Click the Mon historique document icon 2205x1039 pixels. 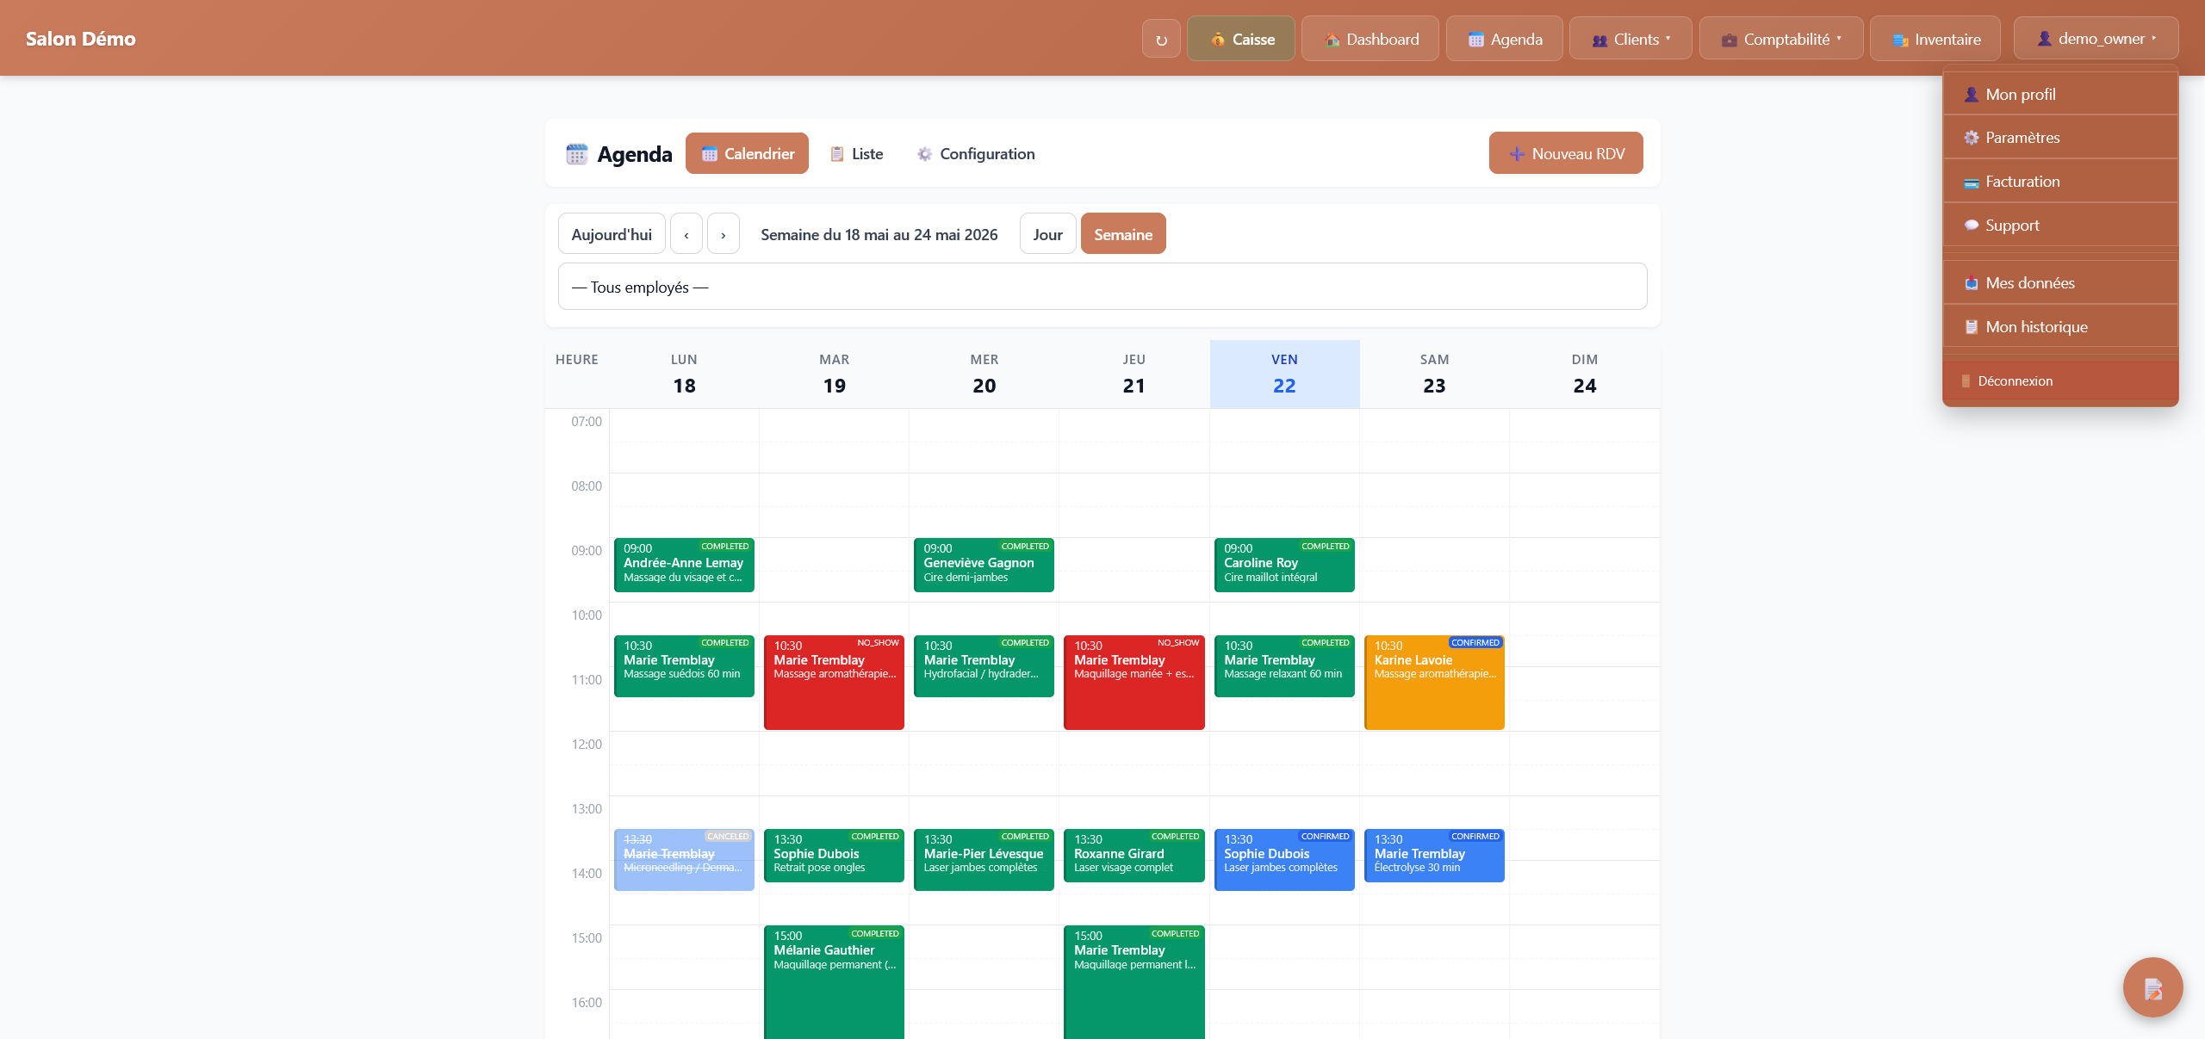tap(1971, 327)
